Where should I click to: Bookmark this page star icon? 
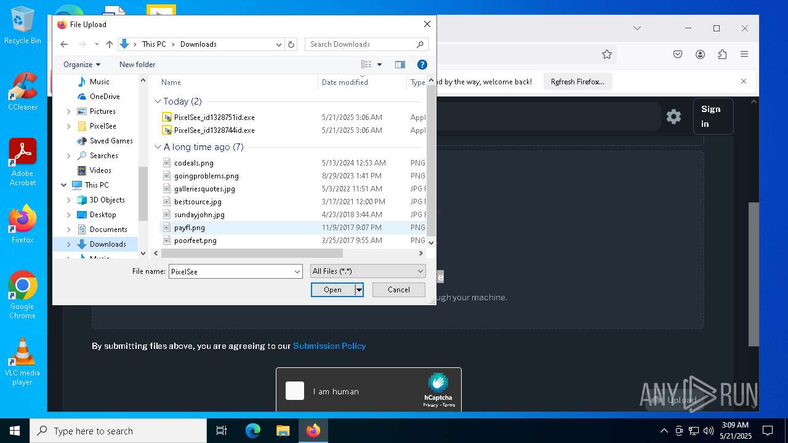[x=607, y=54]
